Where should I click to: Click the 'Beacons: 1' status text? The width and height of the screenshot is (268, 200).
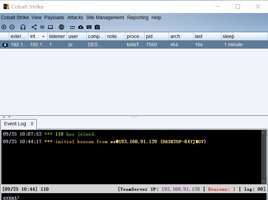(222, 189)
